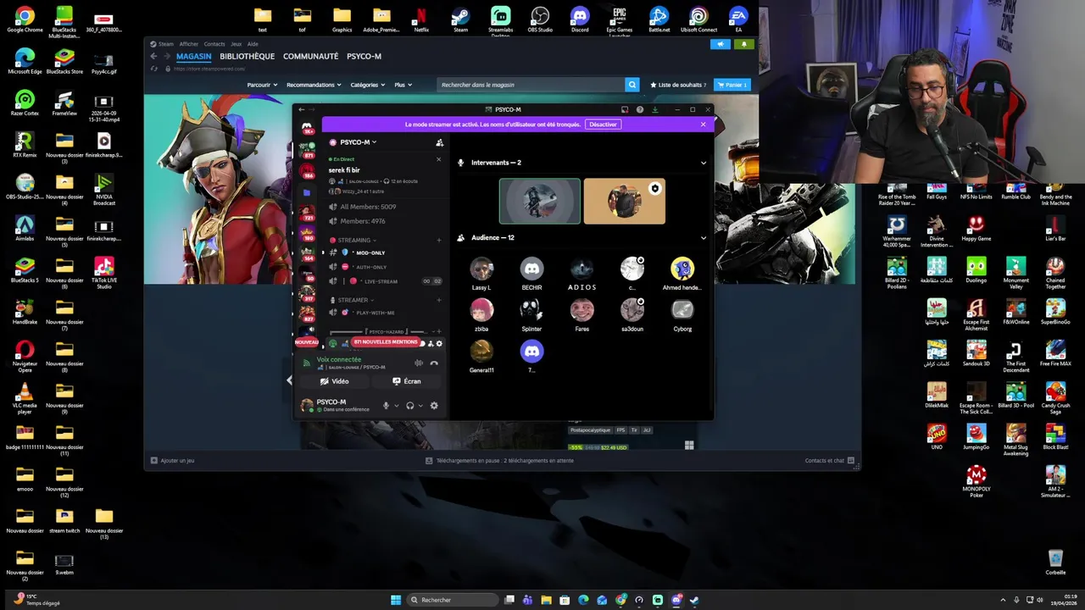Image resolution: width=1085 pixels, height=610 pixels.
Task: Open Netflix desktop shortcut
Action: (420, 19)
